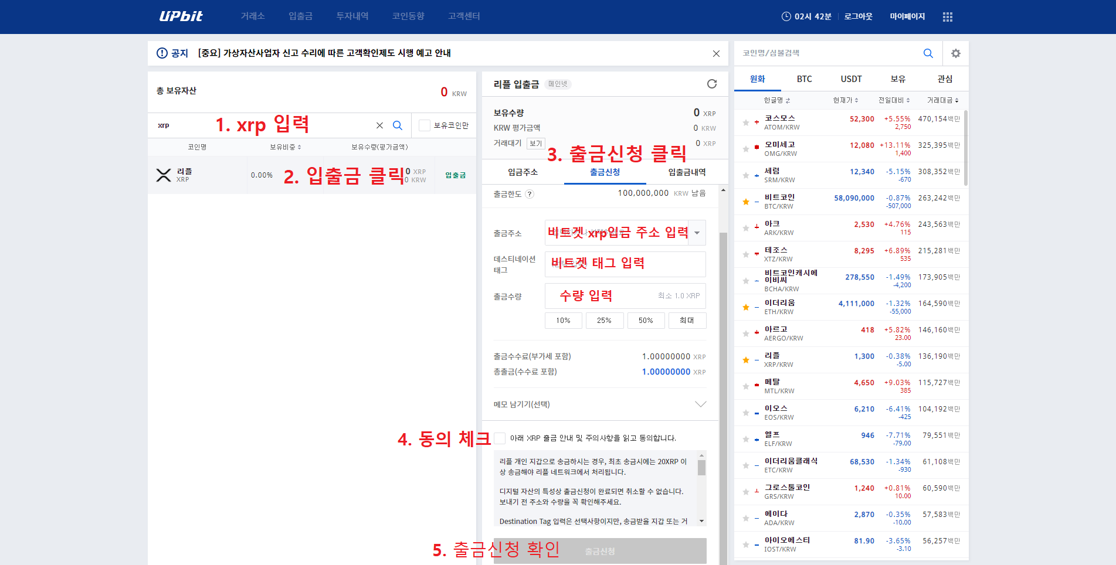Open 코인동향 in top navigation
This screenshot has width=1116, height=565.
[408, 16]
